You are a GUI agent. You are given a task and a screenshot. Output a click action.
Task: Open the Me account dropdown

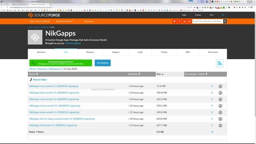[x=212, y=15]
